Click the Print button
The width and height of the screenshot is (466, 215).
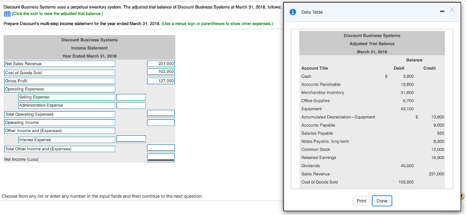[x=361, y=201]
